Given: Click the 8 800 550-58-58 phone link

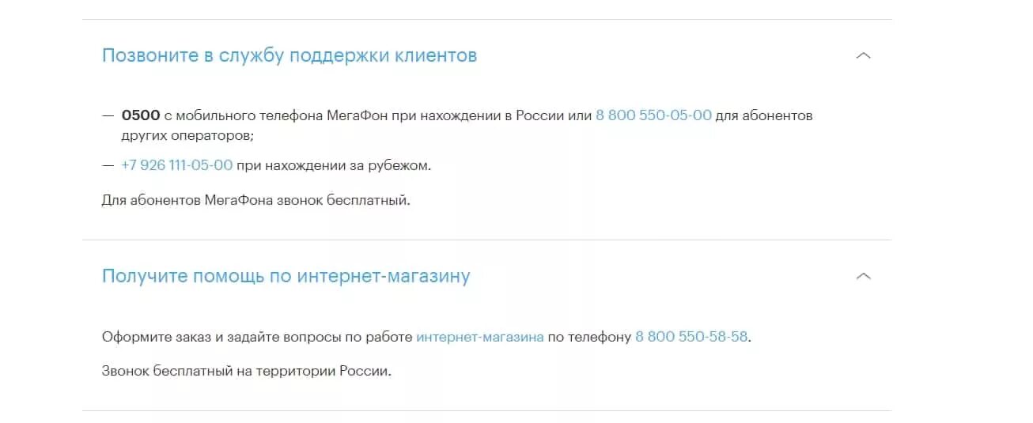Looking at the screenshot, I should click(691, 337).
